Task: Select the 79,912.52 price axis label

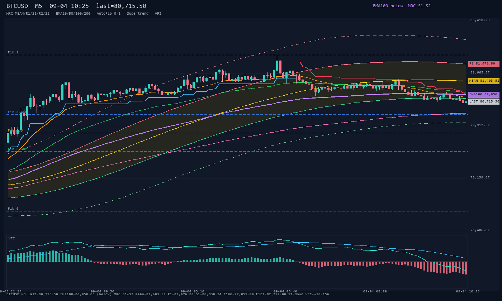Action: tap(480, 125)
